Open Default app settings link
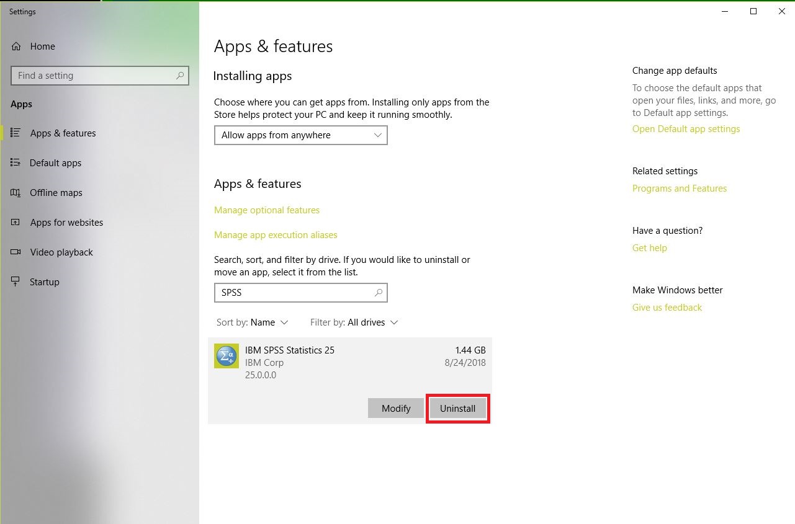This screenshot has height=524, width=795. pyautogui.click(x=686, y=129)
